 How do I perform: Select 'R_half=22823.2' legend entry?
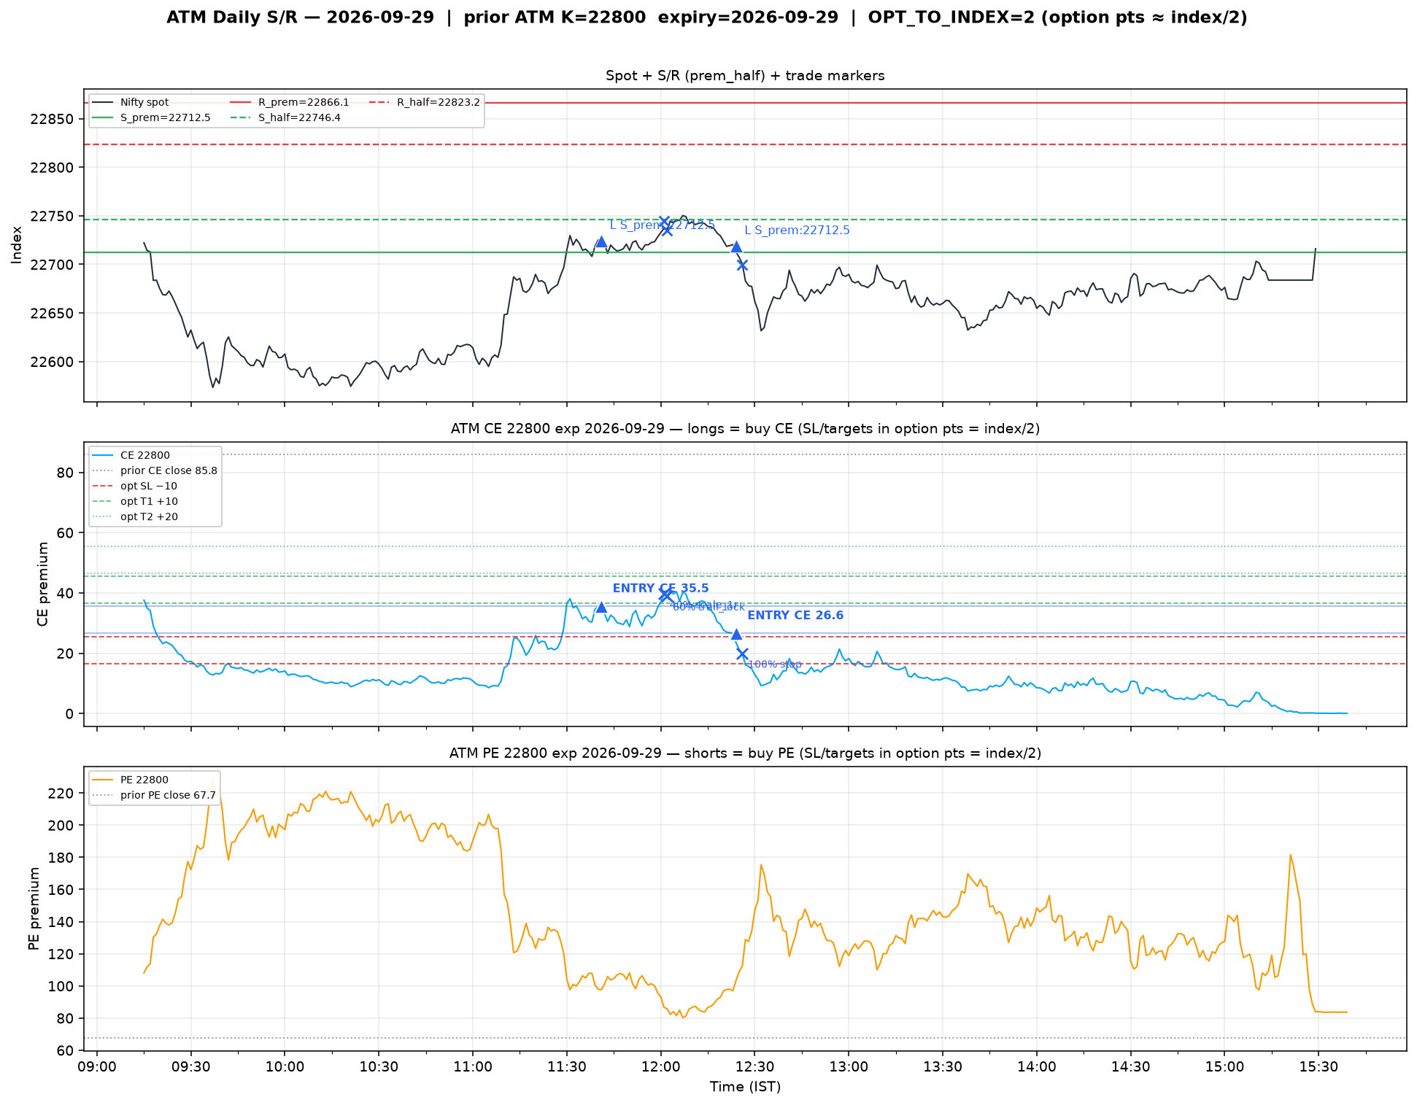click(425, 103)
